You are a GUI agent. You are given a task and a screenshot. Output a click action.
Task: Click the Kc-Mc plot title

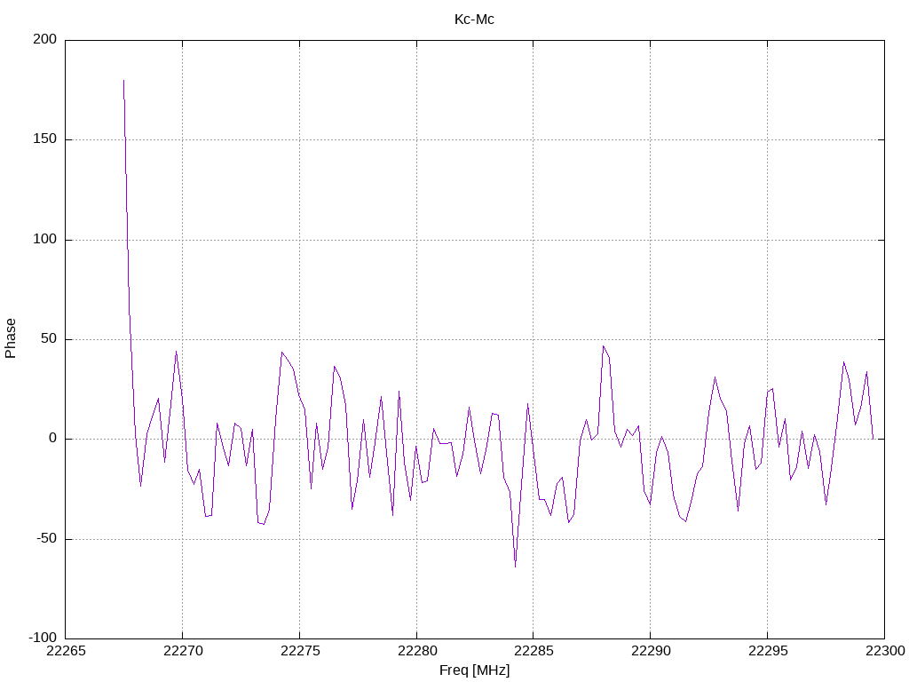pyautogui.click(x=474, y=20)
